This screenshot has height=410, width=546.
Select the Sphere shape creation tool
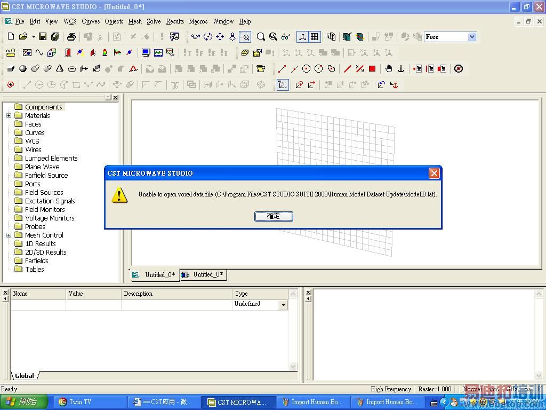[x=23, y=69]
